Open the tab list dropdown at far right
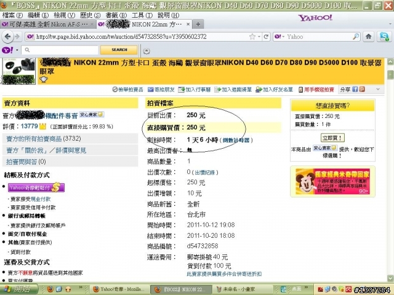Screen dimensions: 394x295 pyautogui.click(x=390, y=25)
